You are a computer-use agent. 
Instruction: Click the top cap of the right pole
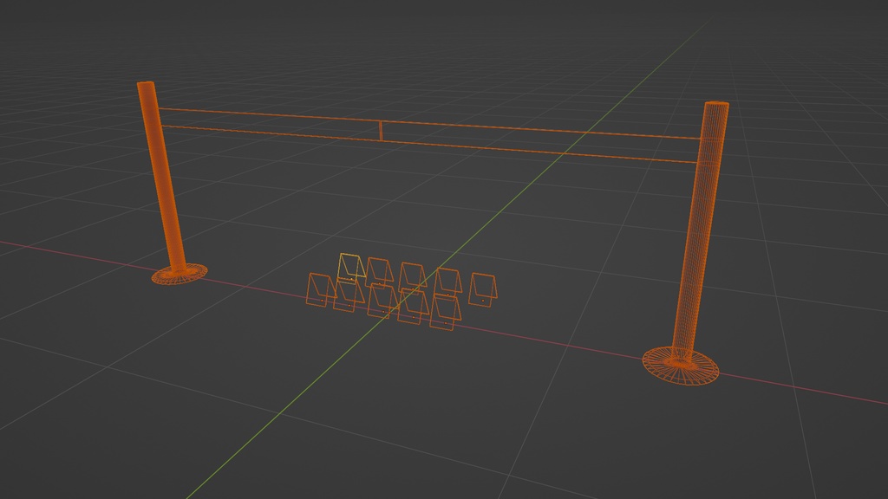pos(715,104)
